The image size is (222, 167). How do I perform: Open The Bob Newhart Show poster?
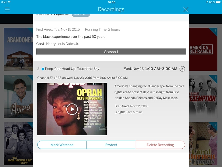(18, 144)
